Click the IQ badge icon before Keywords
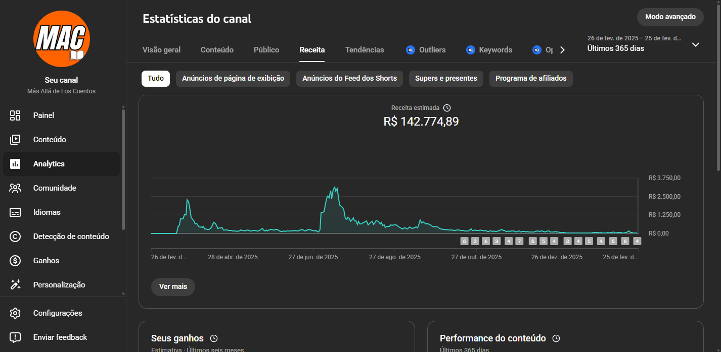This screenshot has width=721, height=352. click(x=471, y=50)
